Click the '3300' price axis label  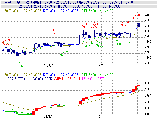pyautogui.click(x=148, y=58)
